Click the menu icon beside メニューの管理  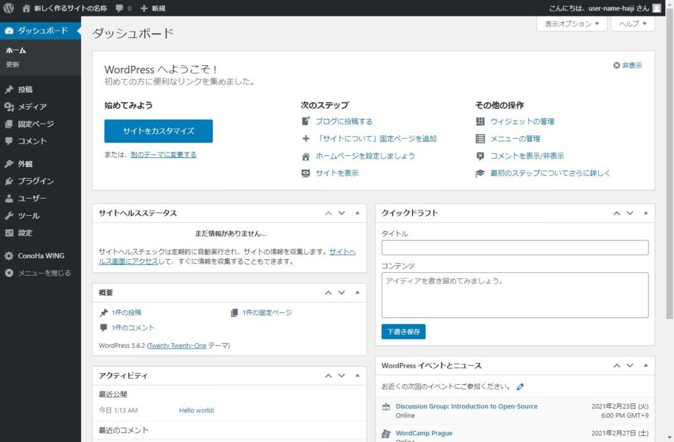click(480, 138)
